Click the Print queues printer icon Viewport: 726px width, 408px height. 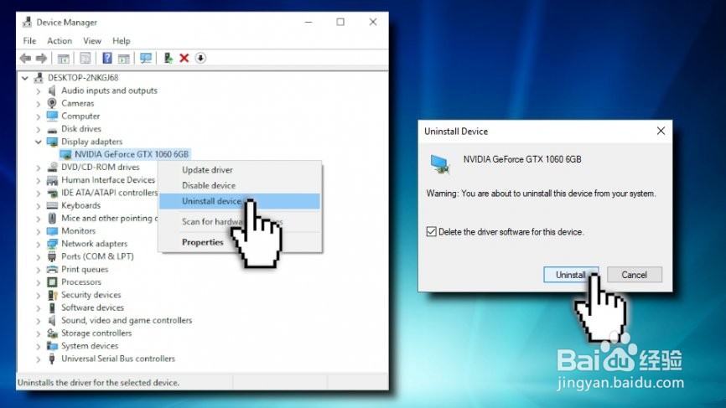pos(52,269)
